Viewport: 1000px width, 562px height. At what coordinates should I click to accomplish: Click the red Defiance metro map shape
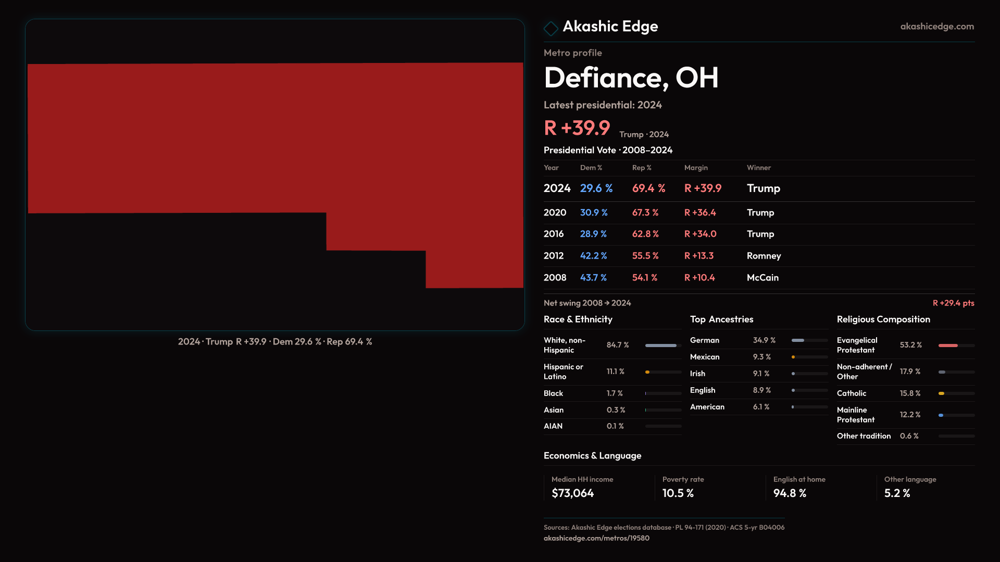275,138
